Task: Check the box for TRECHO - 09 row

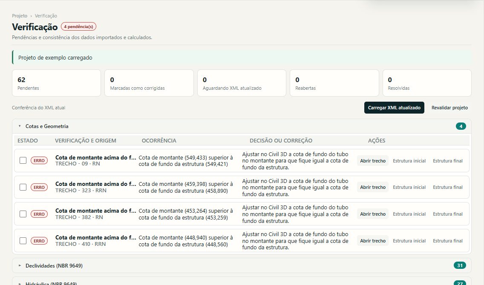Action: [x=23, y=160]
